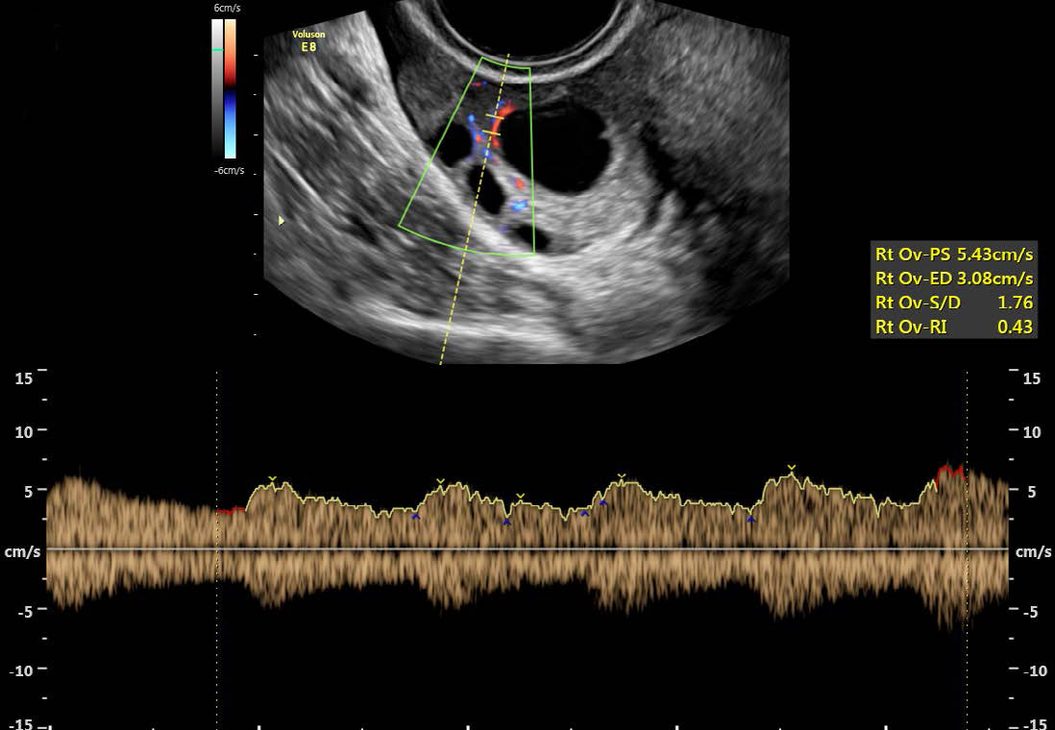Select the last yellow peak systolic marker
This screenshot has height=730, width=1055.
[x=791, y=468]
